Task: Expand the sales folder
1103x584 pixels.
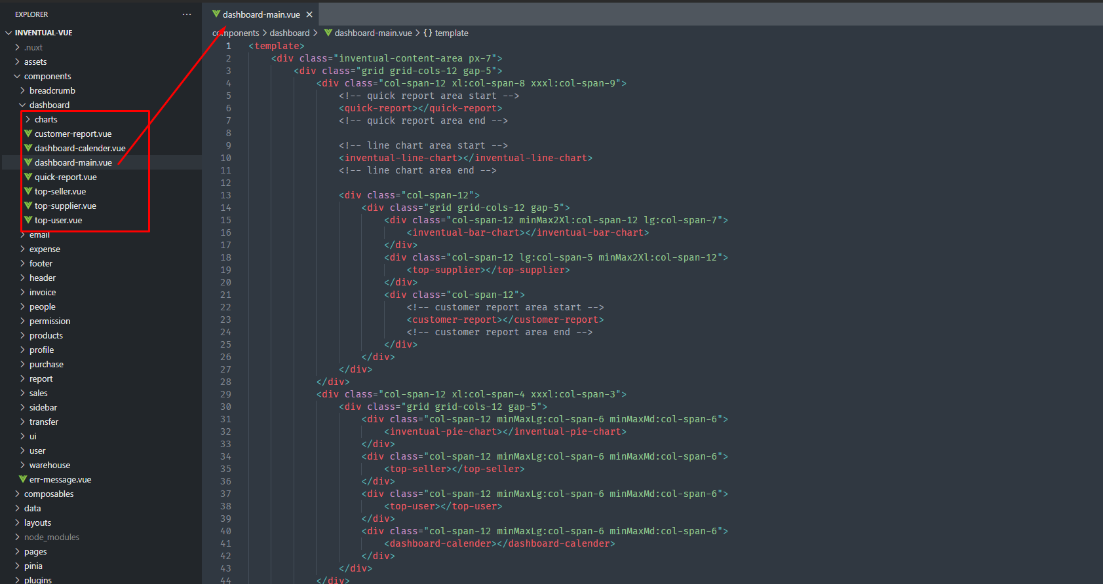Action: [23, 393]
